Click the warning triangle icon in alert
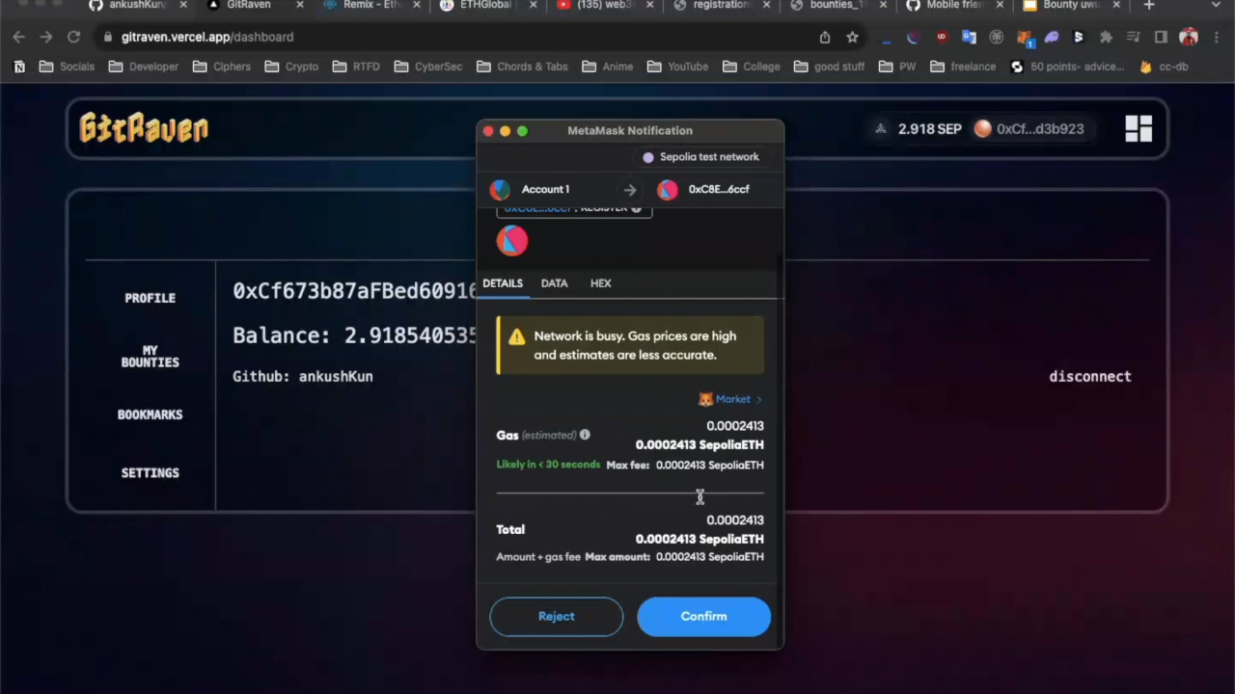 (x=517, y=336)
